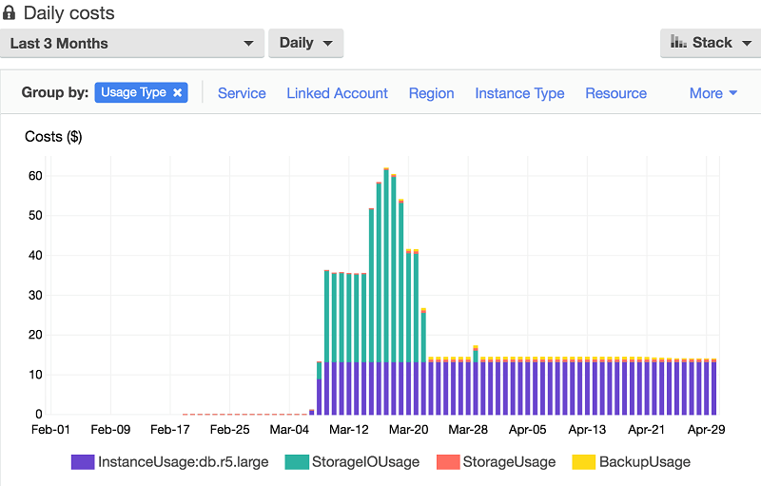761x486 pixels.
Task: Select the Usage Type group-by tag
Action: (133, 92)
